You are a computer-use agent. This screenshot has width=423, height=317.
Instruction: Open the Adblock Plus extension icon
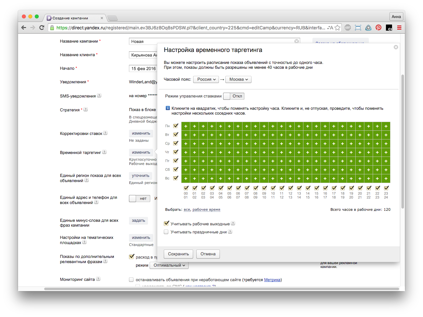pos(348,28)
